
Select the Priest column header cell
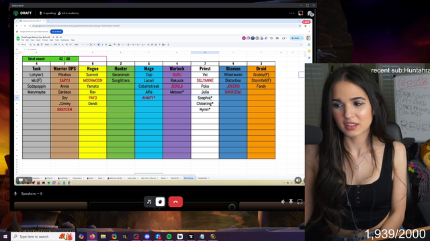205,69
